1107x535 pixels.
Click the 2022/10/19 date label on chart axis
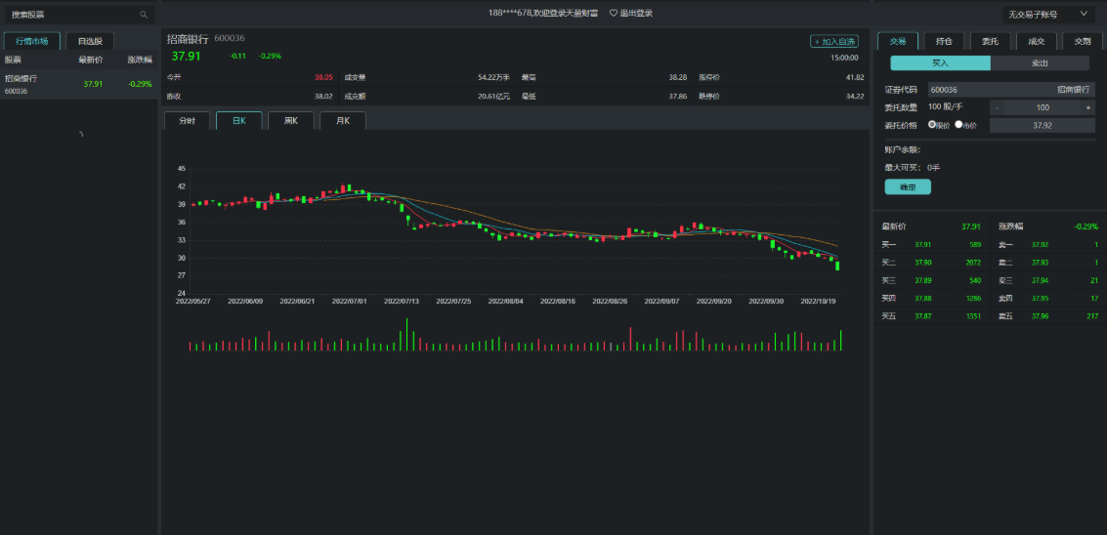click(818, 301)
